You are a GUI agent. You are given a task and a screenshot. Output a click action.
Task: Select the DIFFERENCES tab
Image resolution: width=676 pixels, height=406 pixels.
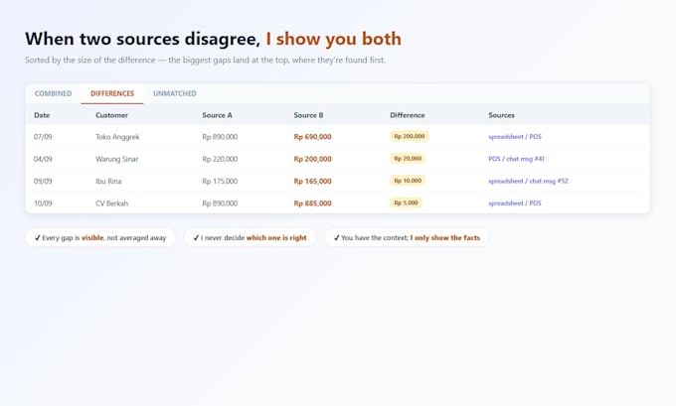tap(112, 93)
